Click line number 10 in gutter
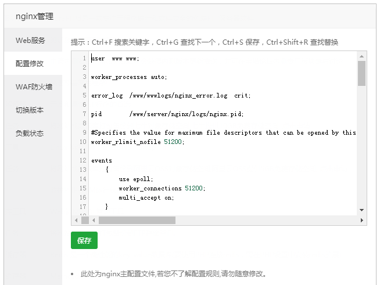 point(83,142)
